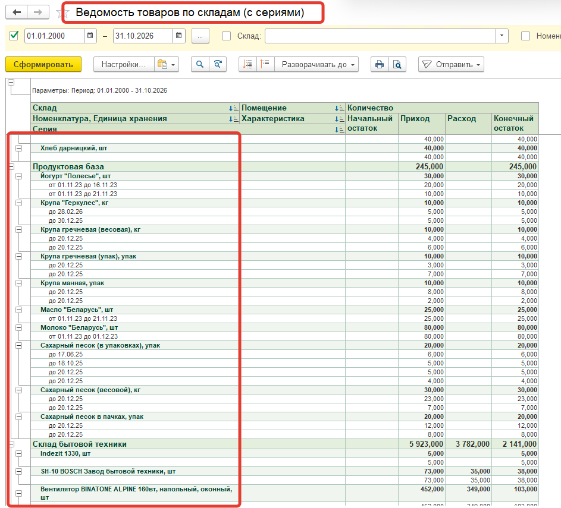Go back with the left arrow button
561x508 pixels.
pyautogui.click(x=17, y=12)
